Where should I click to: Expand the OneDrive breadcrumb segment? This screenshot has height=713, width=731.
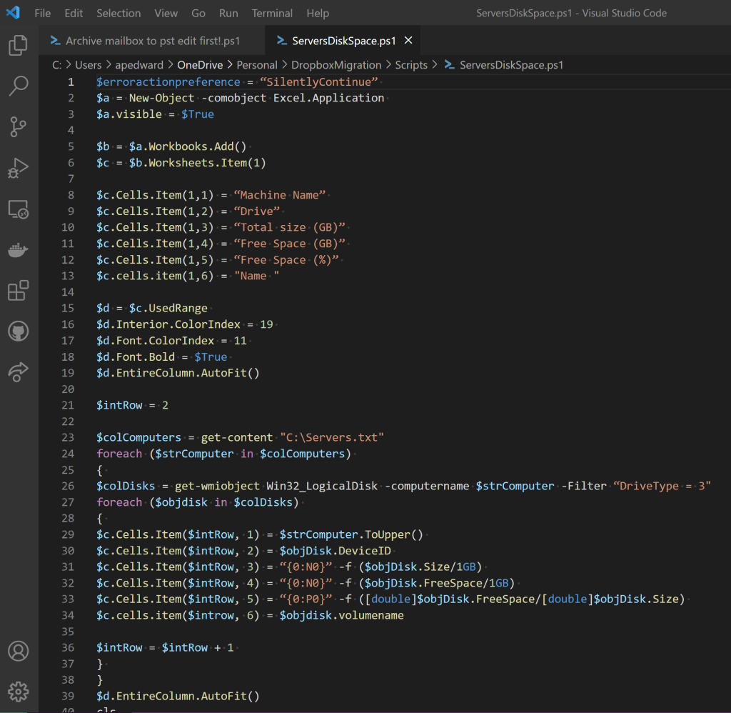200,65
